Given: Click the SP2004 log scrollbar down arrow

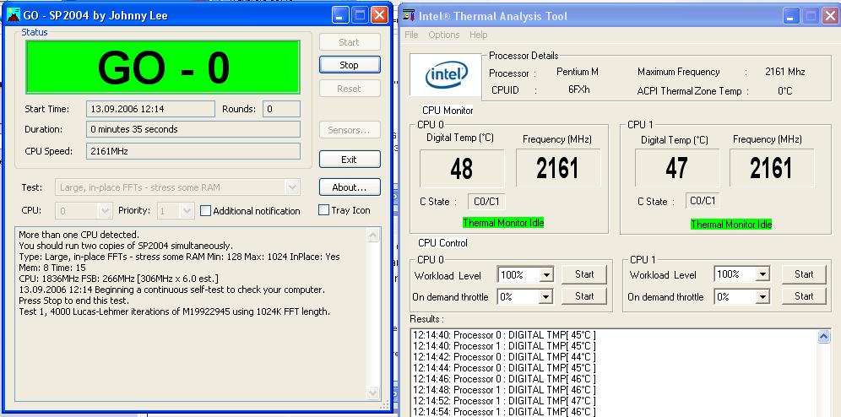Looking at the screenshot, I should pos(373,393).
